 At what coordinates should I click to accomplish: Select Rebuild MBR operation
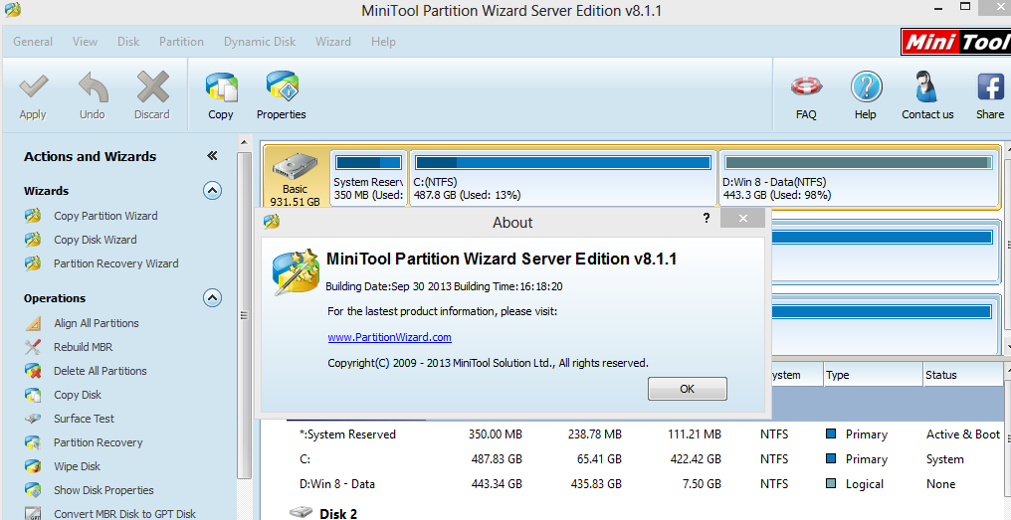84,347
